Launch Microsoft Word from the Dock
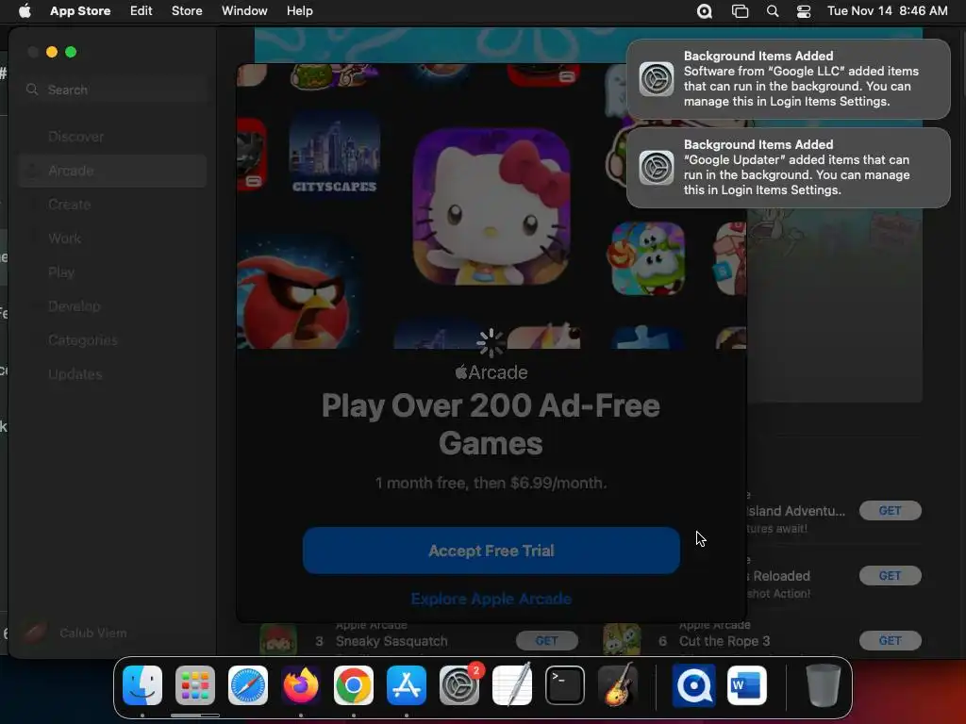This screenshot has height=724, width=966. [x=747, y=685]
